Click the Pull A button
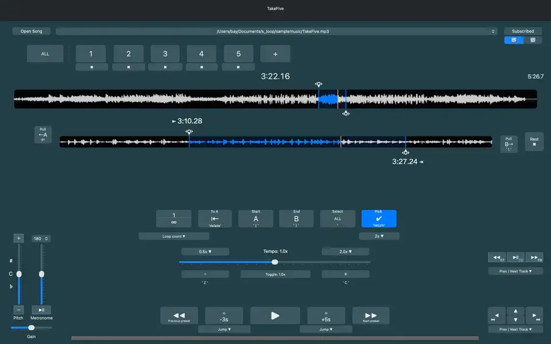This screenshot has width=551, height=344. (43, 135)
